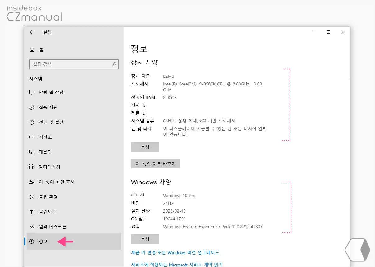Select the device name value EZMS
This screenshot has width=375, height=267.
pos(169,76)
